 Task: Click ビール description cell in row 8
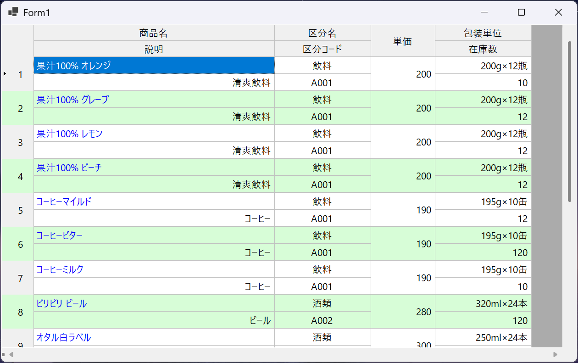tap(154, 320)
